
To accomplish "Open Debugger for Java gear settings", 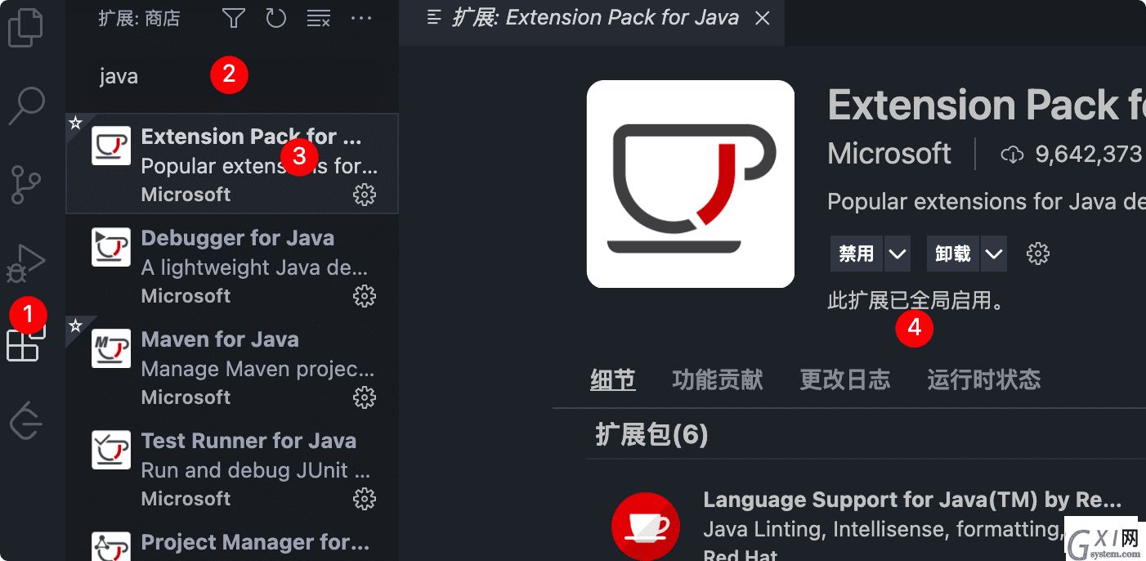I will click(364, 296).
